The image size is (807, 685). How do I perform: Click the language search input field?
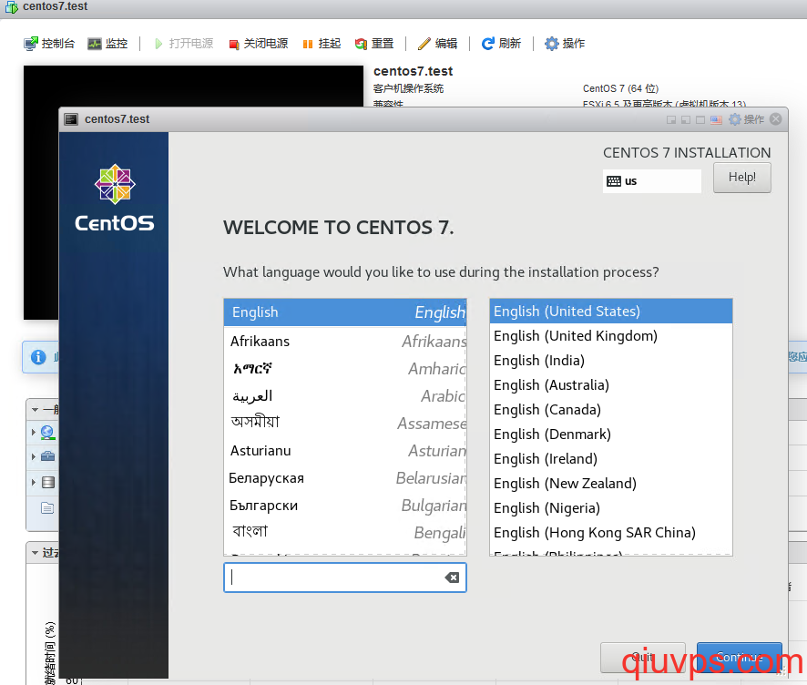point(345,578)
